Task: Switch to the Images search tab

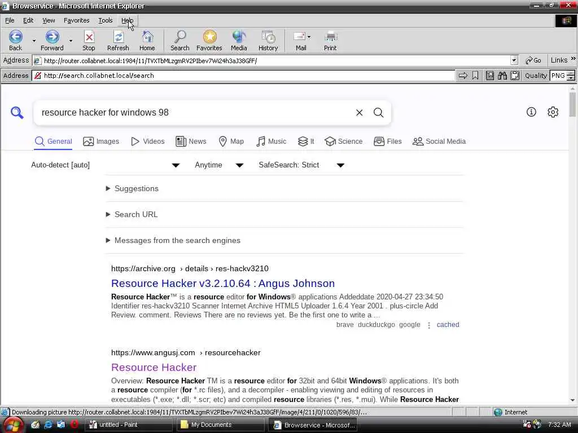Action: click(x=101, y=142)
